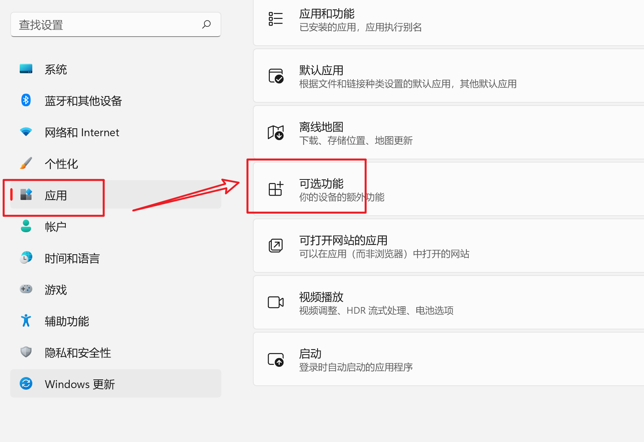The image size is (644, 442).
Task: Click description 已安装的应用，应用执行别名
Action: (x=360, y=27)
